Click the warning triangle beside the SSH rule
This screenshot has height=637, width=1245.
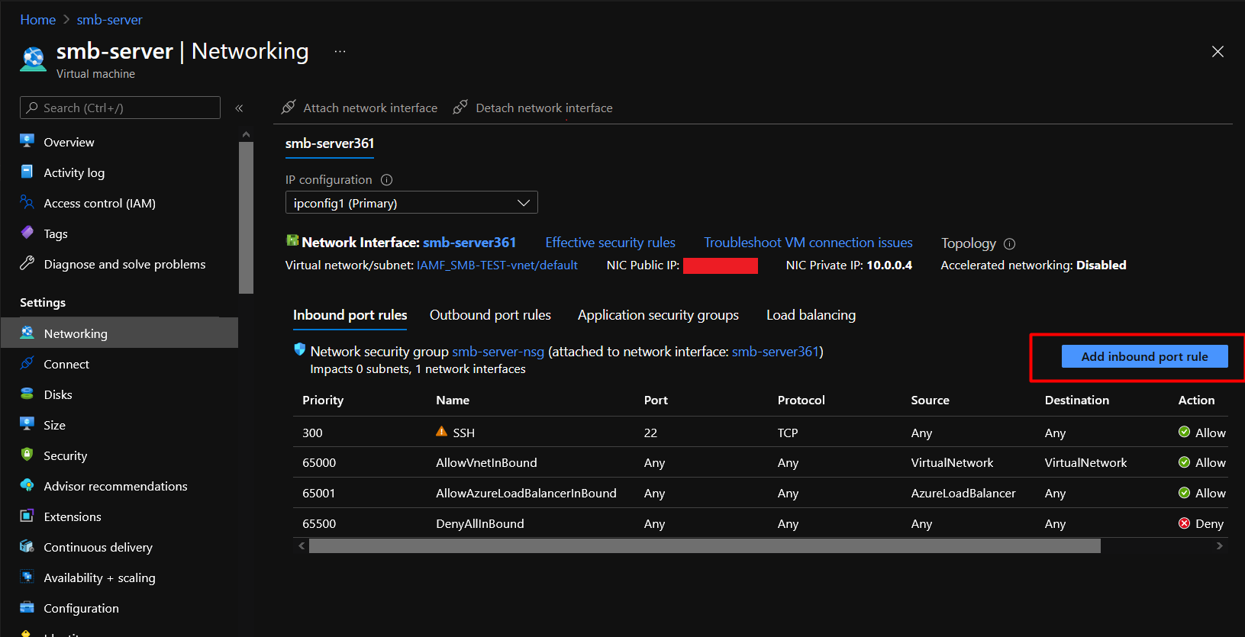[x=441, y=432]
